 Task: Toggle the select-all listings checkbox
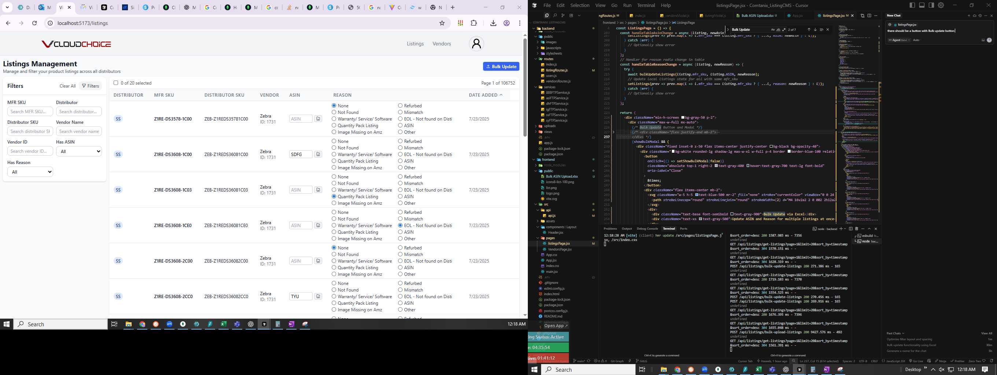[x=116, y=83]
